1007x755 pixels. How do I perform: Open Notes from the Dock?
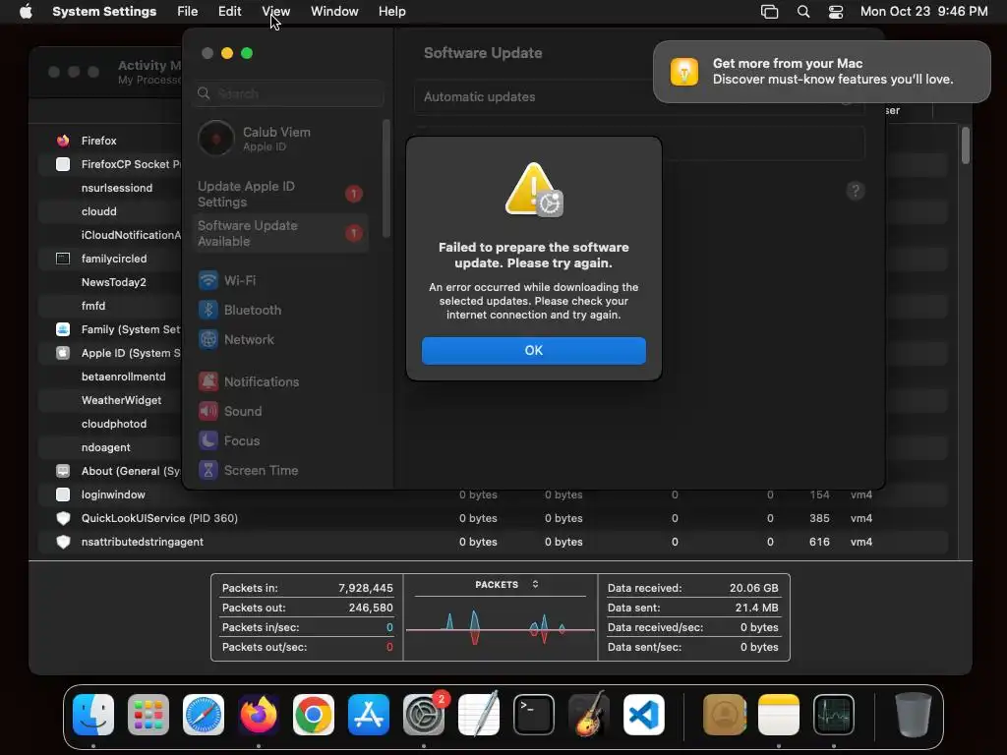(x=779, y=715)
